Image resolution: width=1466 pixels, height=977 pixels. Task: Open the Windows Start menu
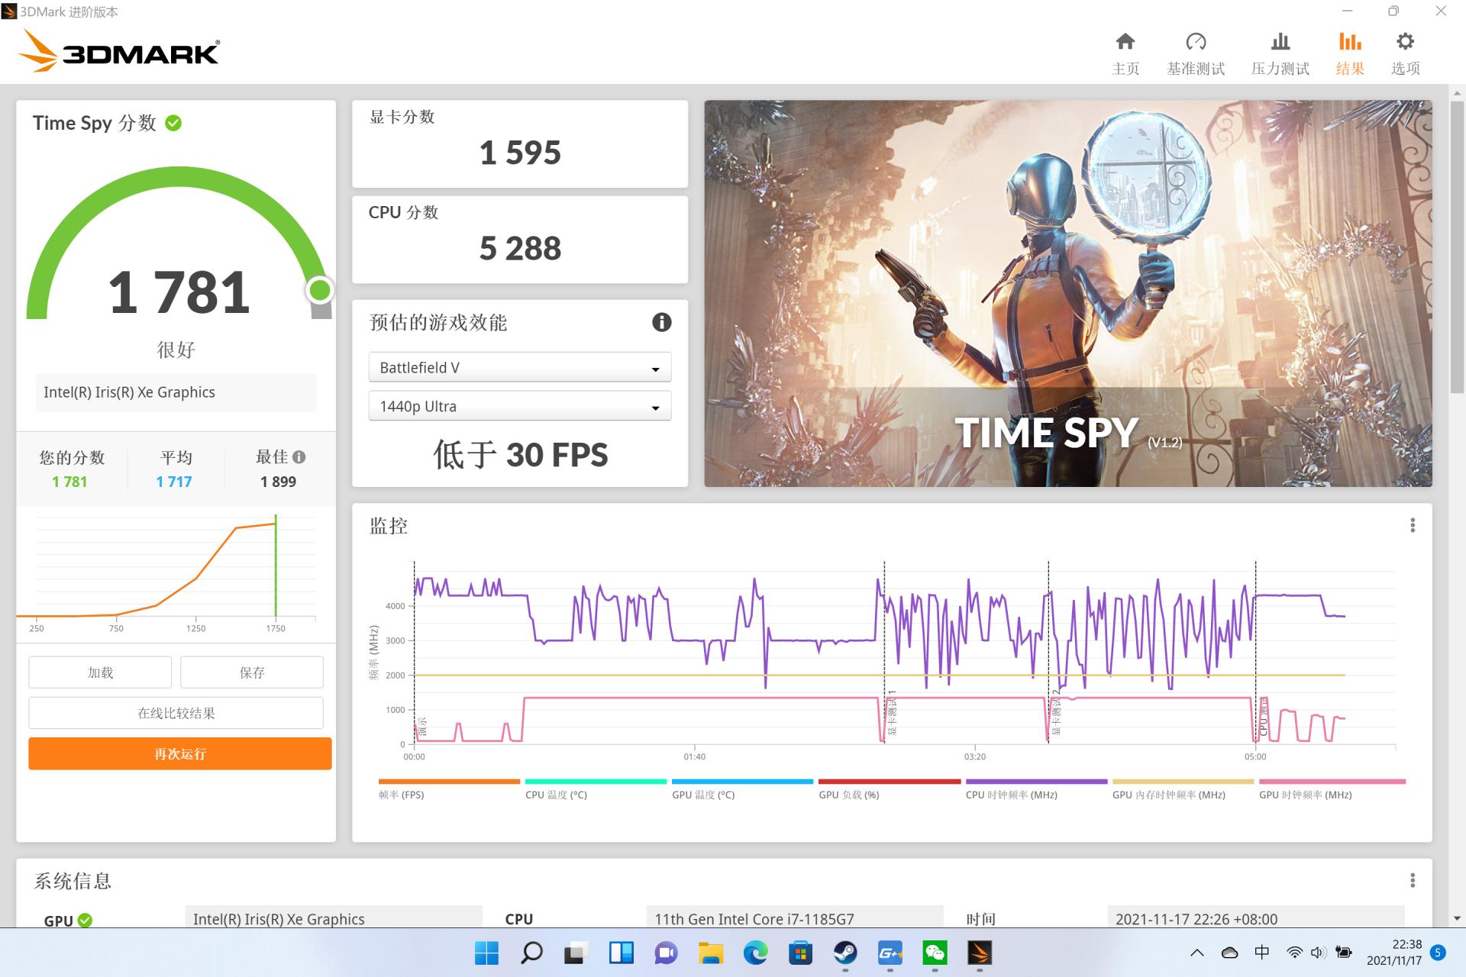[486, 953]
